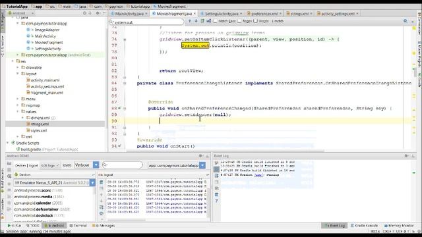
Task: Toggle the Match Case checkbox
Action: (215, 21)
